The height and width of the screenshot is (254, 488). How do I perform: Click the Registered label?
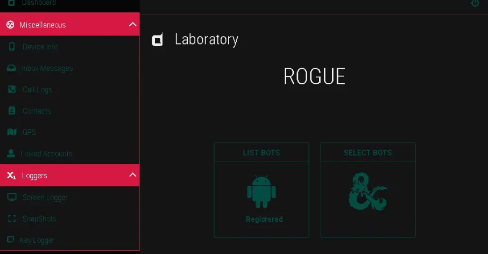coord(264,219)
